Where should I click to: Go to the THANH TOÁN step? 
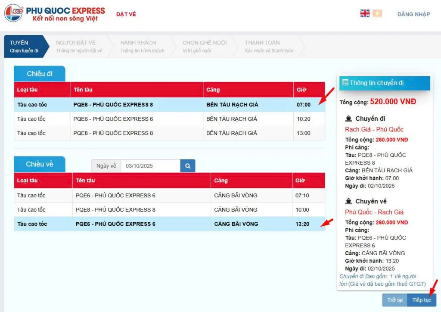tap(269, 47)
